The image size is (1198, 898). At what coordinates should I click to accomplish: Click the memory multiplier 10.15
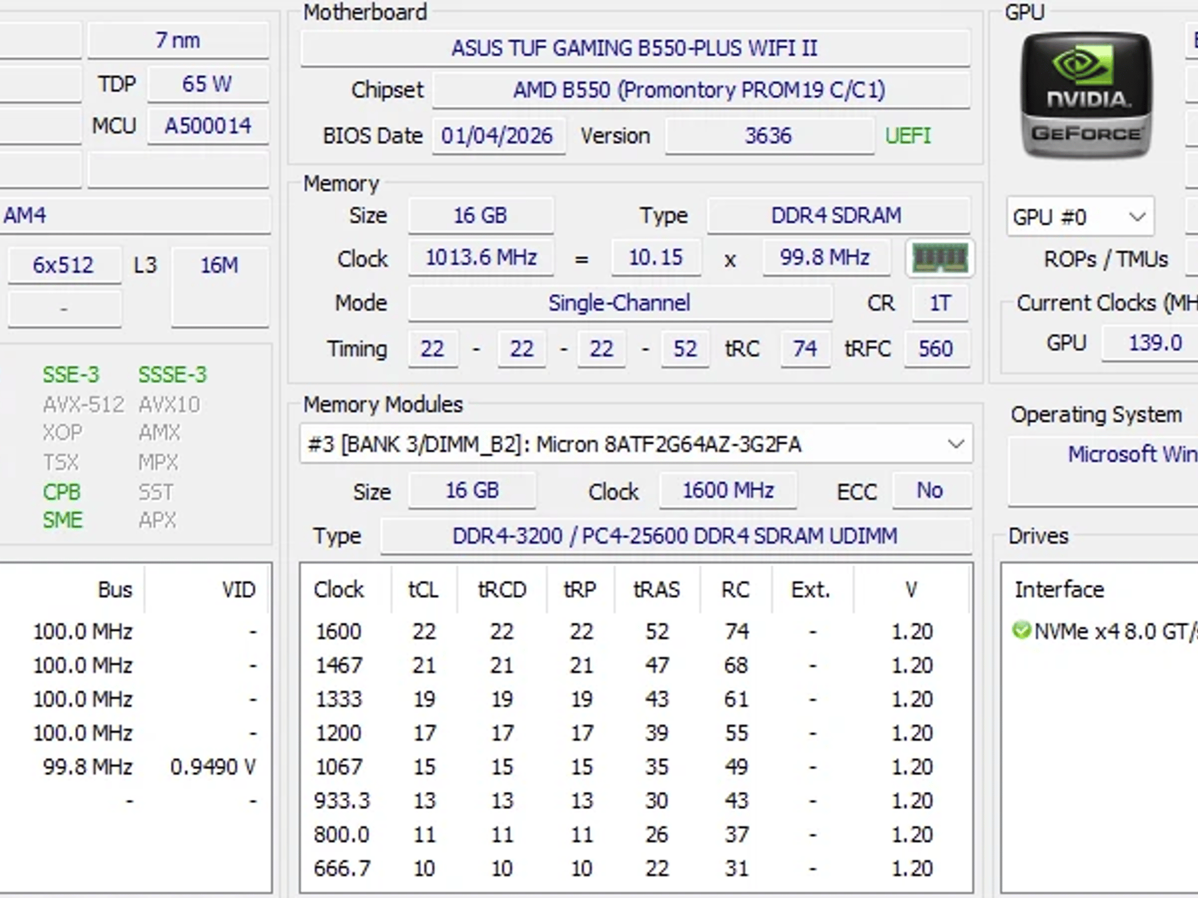pos(656,257)
